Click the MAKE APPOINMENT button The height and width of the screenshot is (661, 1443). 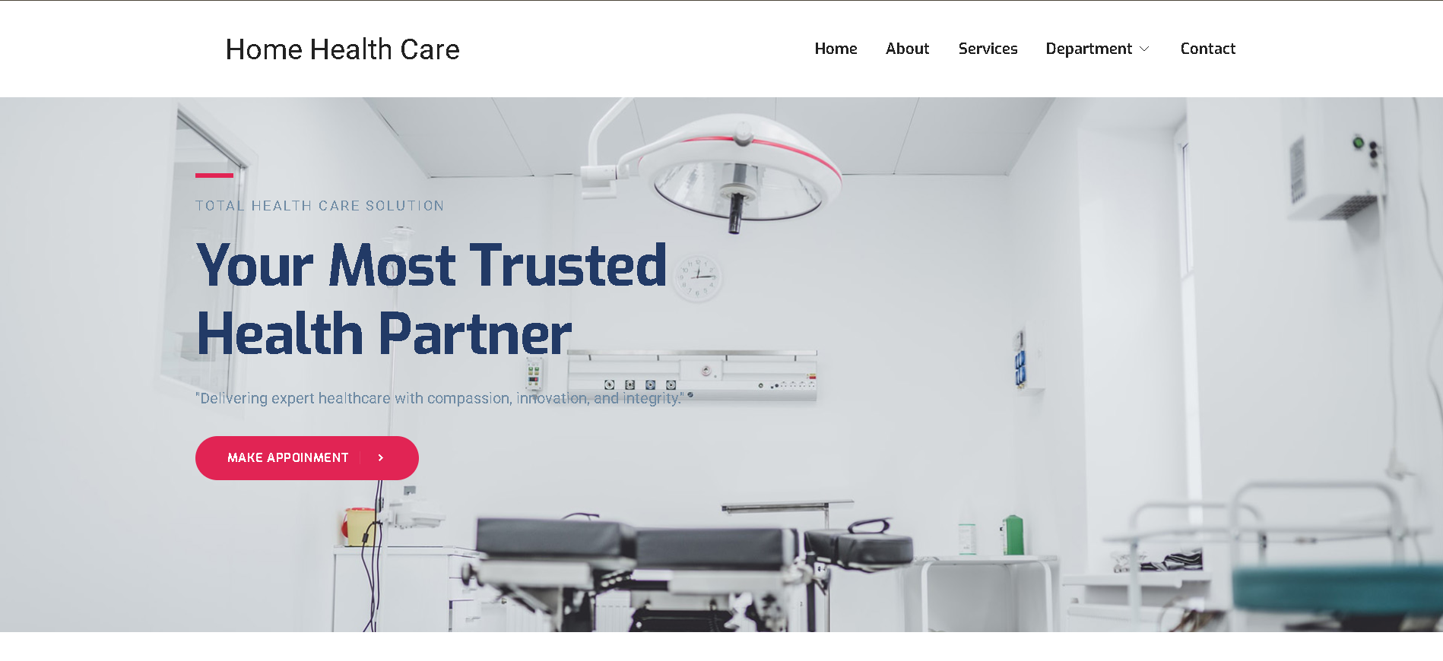coord(307,458)
